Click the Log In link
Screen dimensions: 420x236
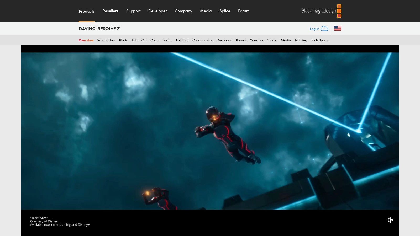point(314,29)
